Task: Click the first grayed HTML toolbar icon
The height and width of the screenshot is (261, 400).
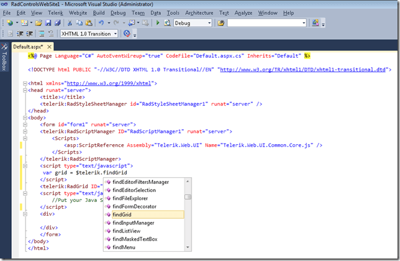Action: tap(10, 34)
